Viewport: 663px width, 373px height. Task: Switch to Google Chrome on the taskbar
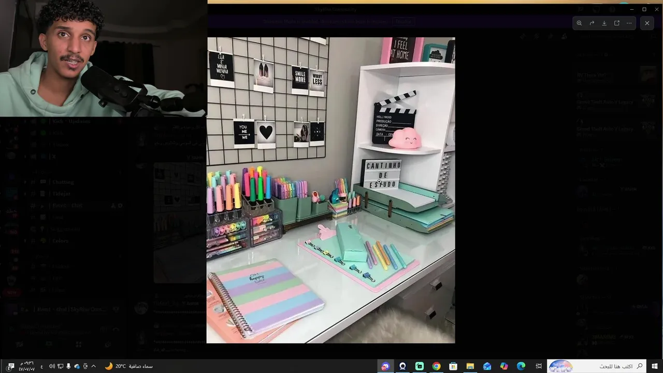tap(436, 366)
